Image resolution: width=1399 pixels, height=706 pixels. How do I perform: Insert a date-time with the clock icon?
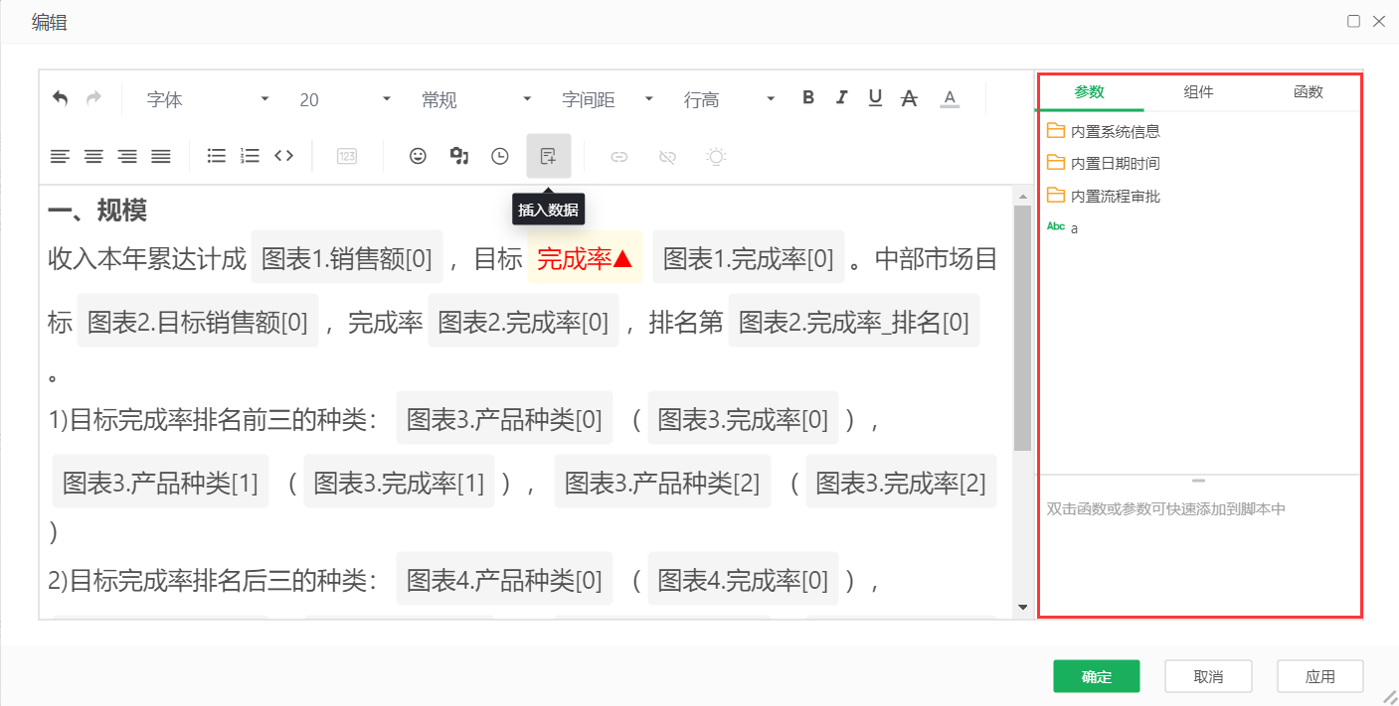pos(499,156)
